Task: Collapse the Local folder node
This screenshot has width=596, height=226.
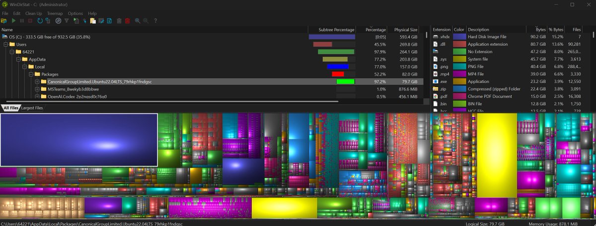Action: tap(25, 66)
